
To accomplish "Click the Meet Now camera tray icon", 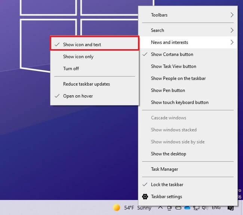I will tap(169, 207).
